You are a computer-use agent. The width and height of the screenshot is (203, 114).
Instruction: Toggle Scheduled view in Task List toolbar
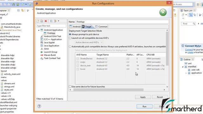click(x=195, y=15)
